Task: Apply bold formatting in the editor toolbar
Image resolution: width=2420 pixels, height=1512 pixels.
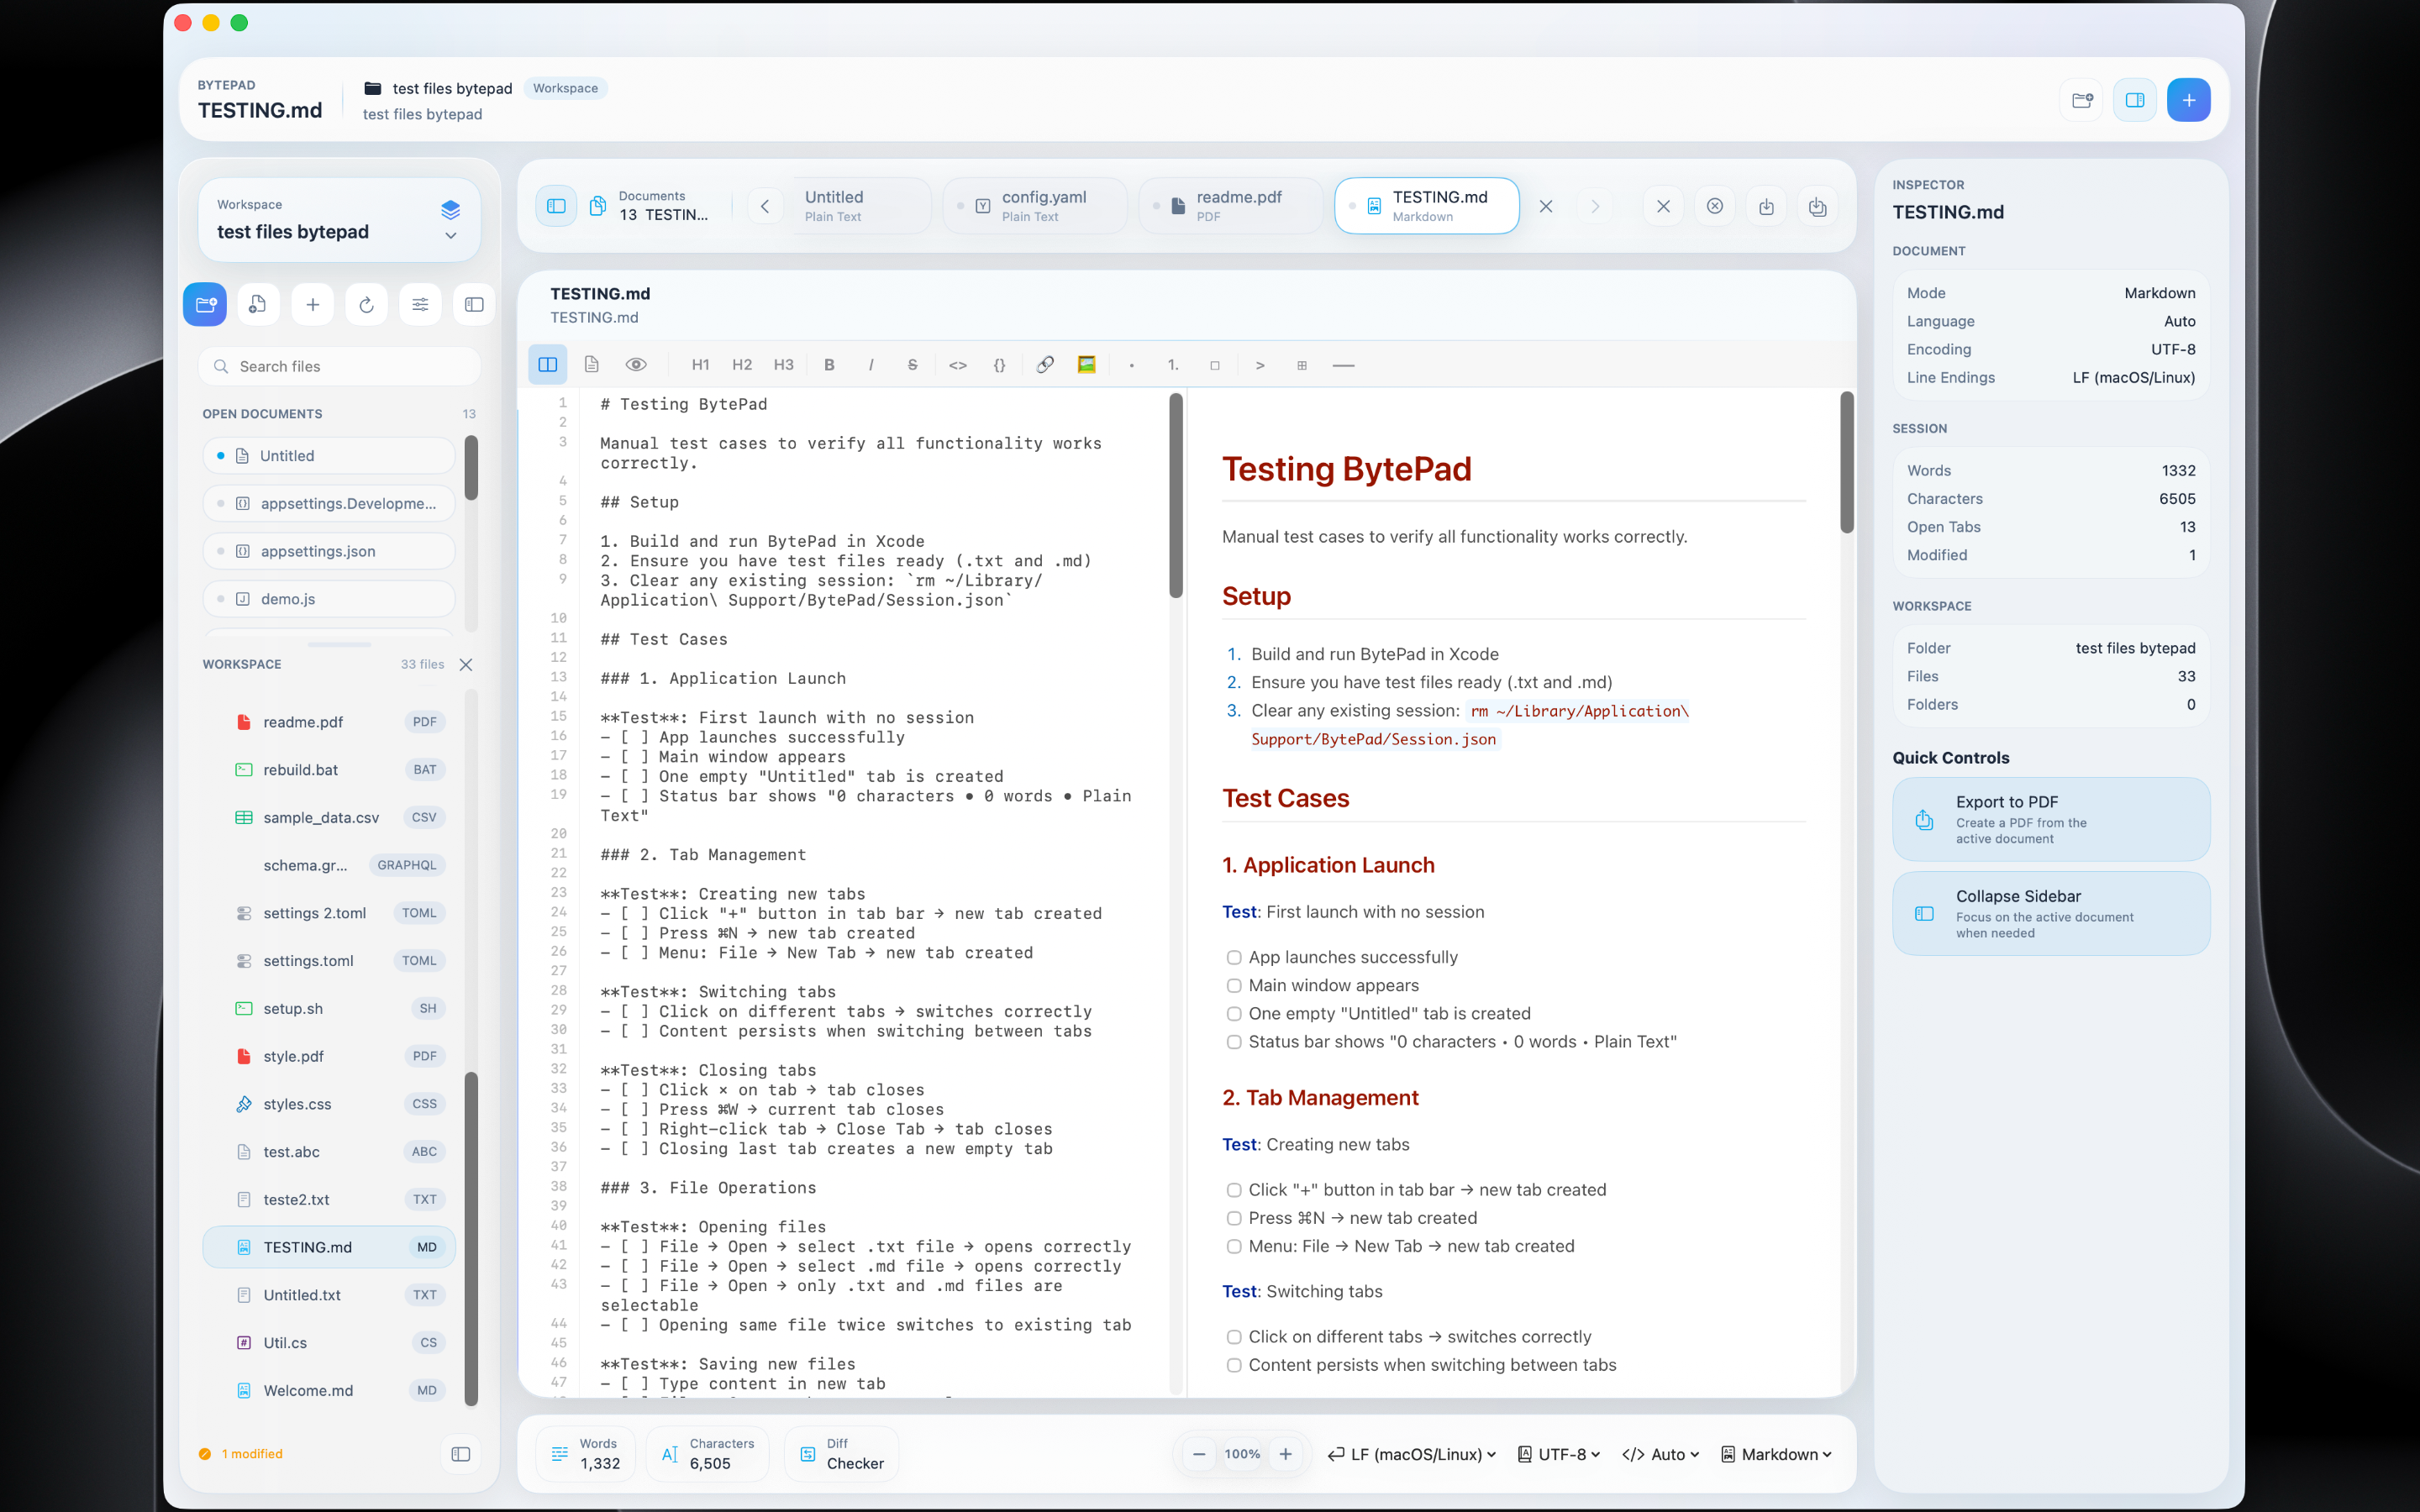Action: [829, 364]
